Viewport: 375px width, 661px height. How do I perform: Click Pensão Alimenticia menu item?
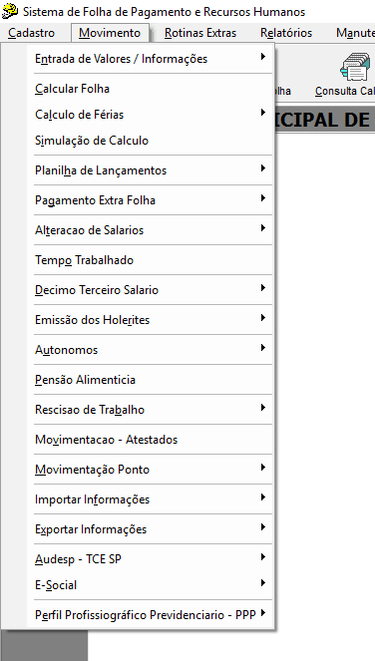[151, 380]
